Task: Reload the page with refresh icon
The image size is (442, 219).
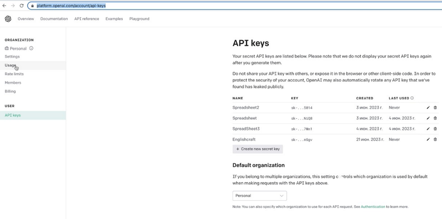Action: tap(21, 6)
